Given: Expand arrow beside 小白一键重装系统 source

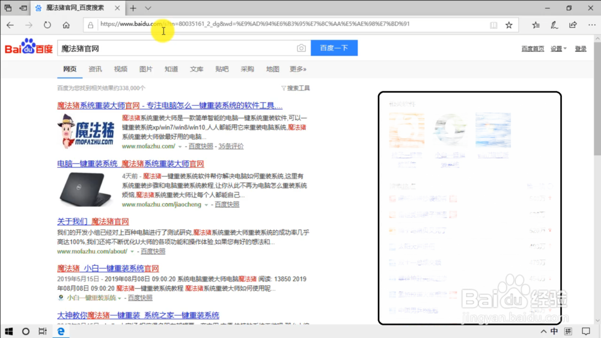Looking at the screenshot, I should point(120,298).
